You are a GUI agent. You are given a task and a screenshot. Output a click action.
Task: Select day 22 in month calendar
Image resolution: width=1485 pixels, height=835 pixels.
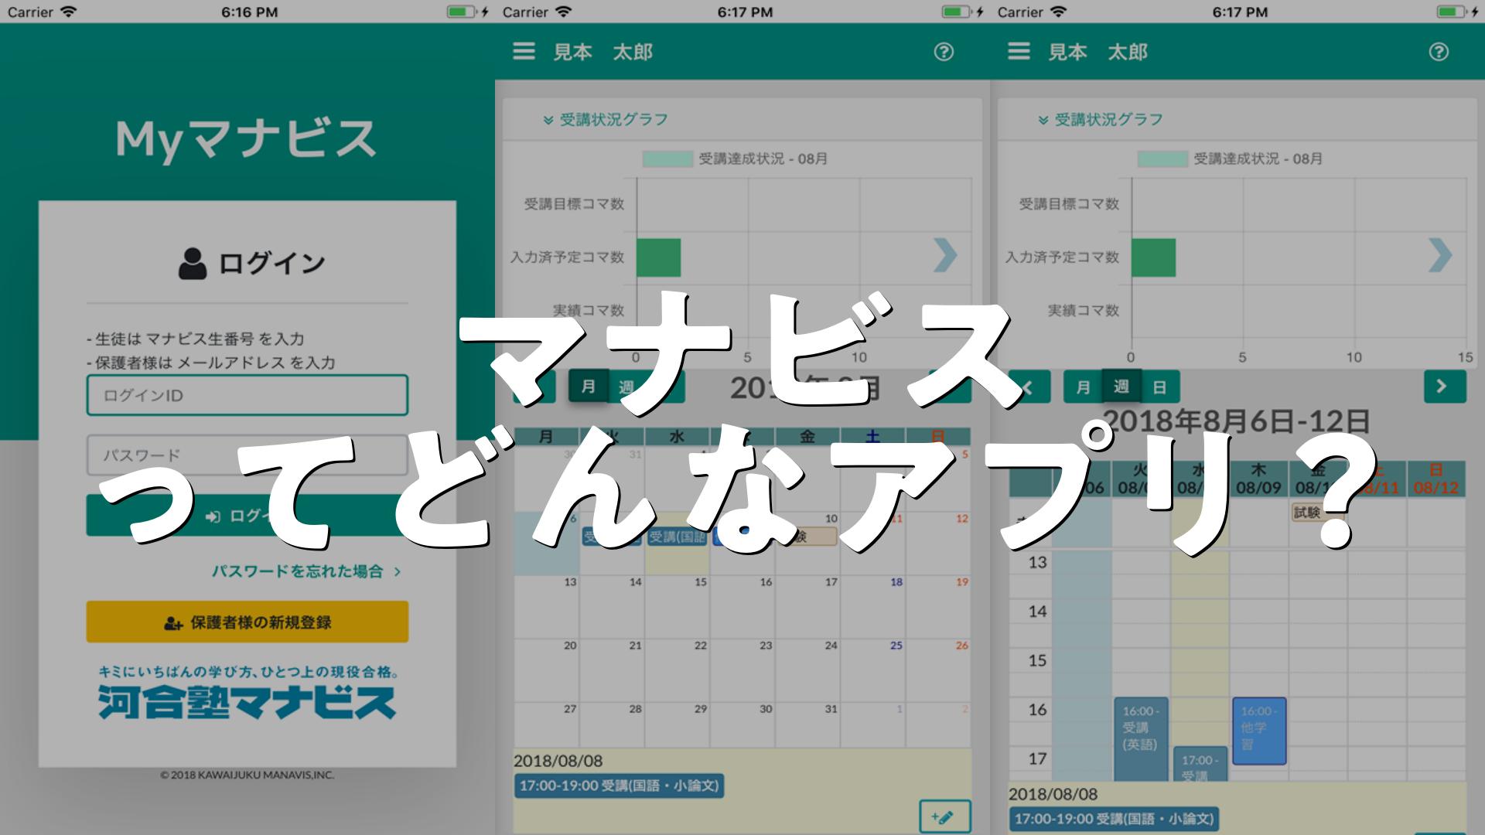point(678,670)
